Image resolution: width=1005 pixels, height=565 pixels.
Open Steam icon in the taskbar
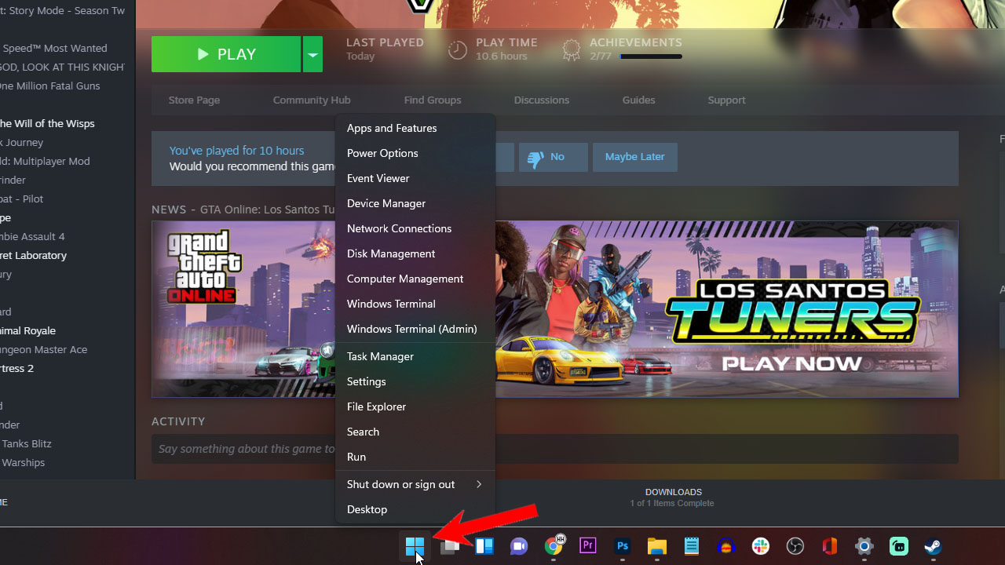click(x=932, y=546)
